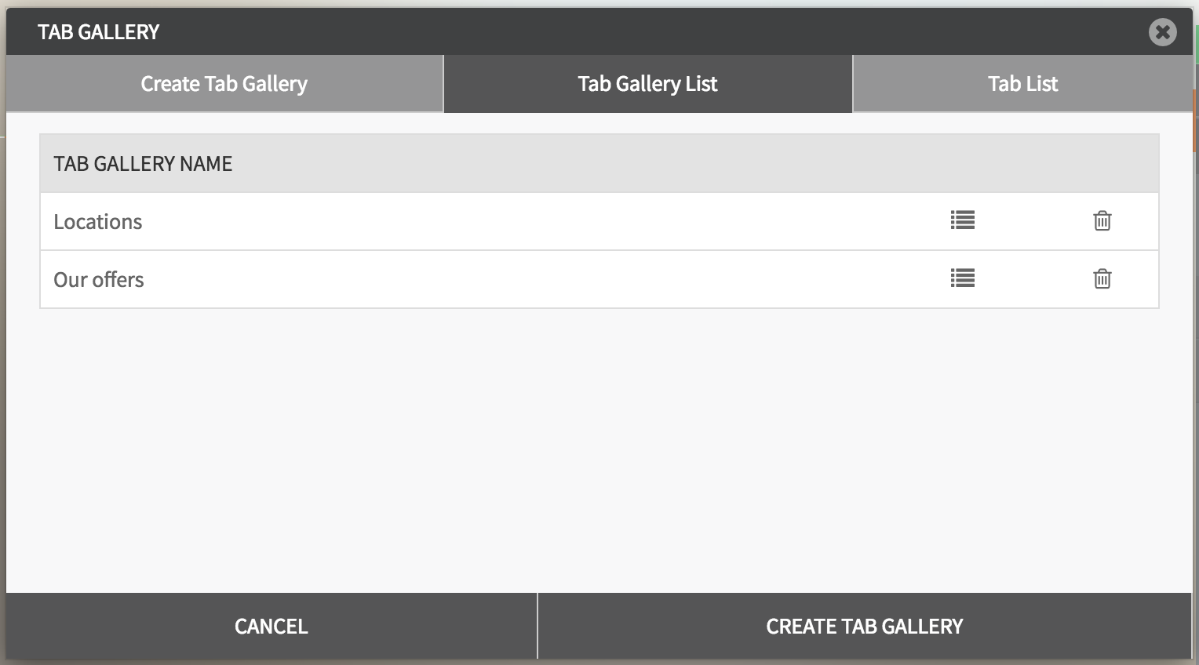Delete the Locations tab gallery
1199x665 pixels.
click(x=1102, y=220)
